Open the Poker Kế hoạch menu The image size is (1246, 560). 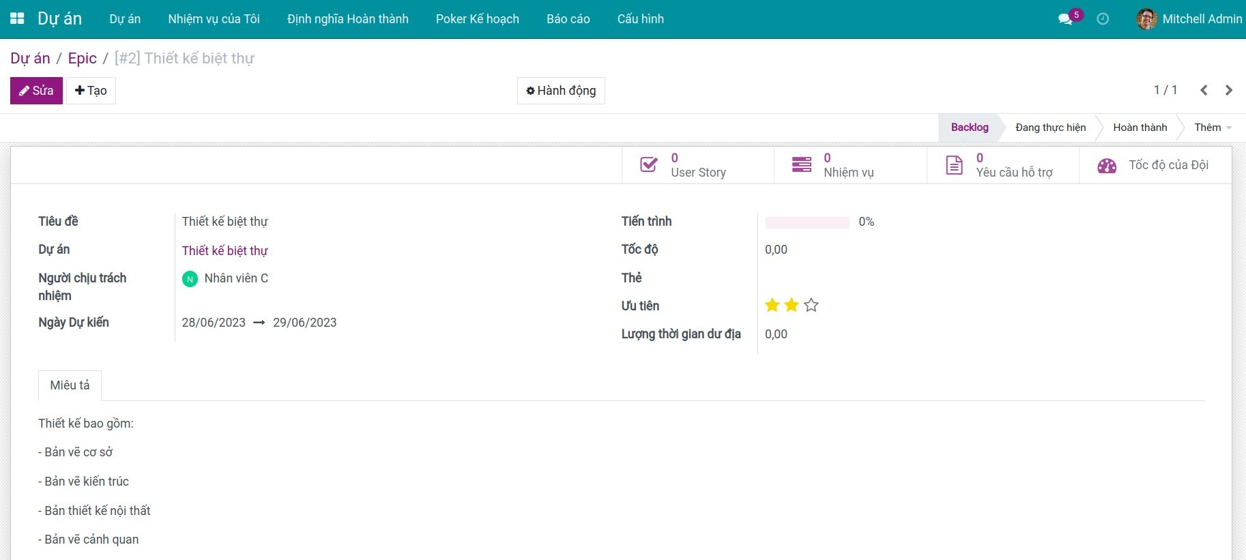[x=478, y=19]
